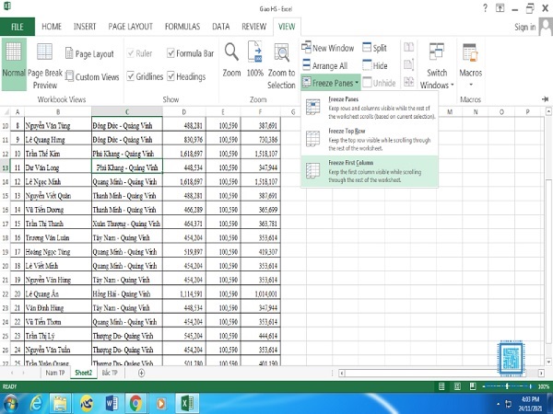Viewport: 553px width, 414px height.
Task: Switch to Normal view in status bar
Action: (441, 386)
